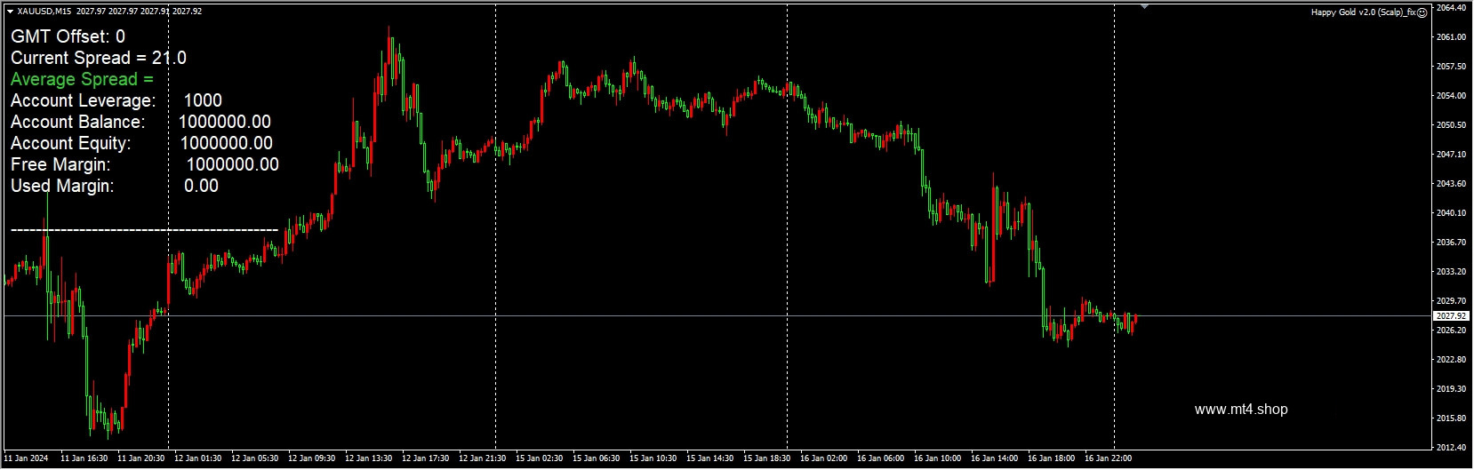Click the 11 Jan 2024 date label
This screenshot has width=1474, height=470.
26,458
